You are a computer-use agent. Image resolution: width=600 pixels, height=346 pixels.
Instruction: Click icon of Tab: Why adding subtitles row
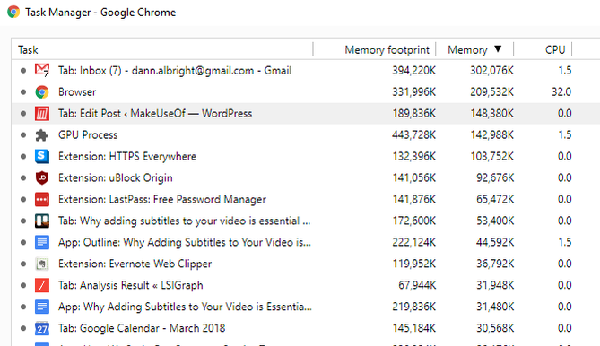[42, 221]
